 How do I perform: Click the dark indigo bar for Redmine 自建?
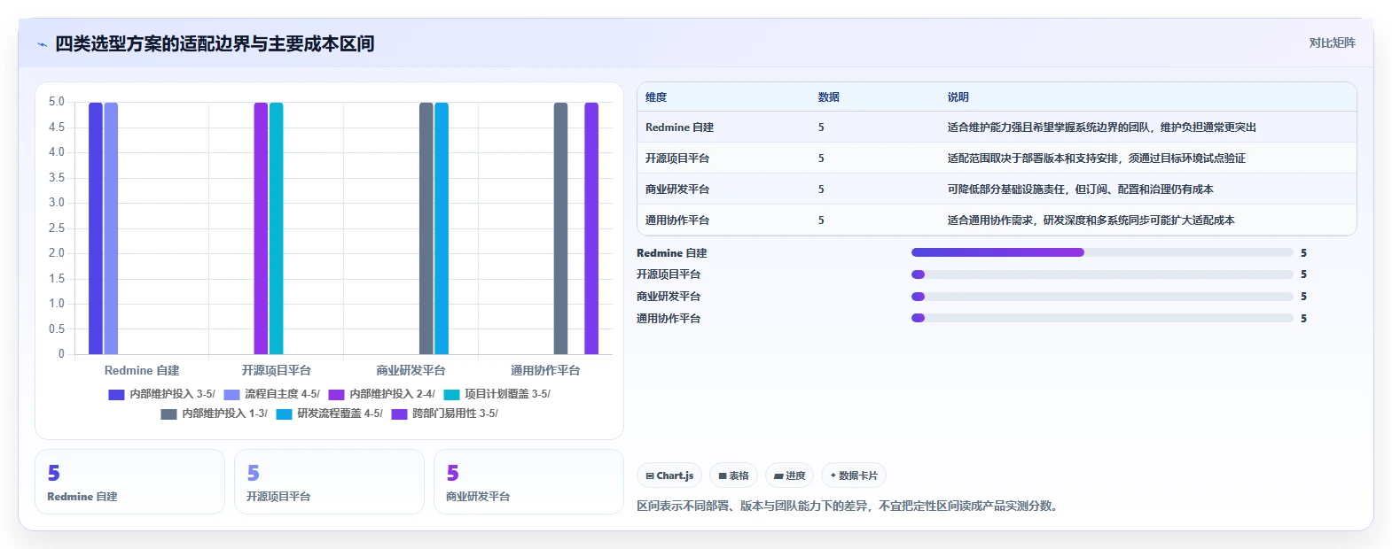coord(96,228)
